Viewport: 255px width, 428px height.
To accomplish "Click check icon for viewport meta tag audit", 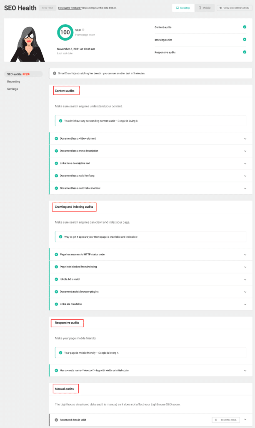I will tap(56, 370).
